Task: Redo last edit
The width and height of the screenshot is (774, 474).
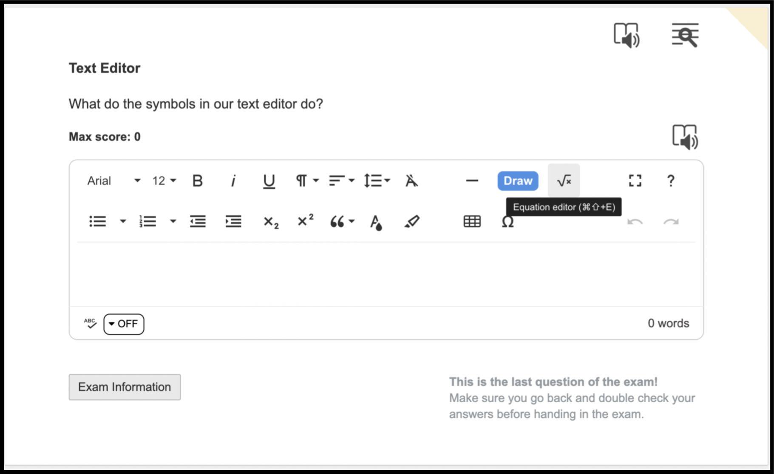Action: [x=671, y=222]
